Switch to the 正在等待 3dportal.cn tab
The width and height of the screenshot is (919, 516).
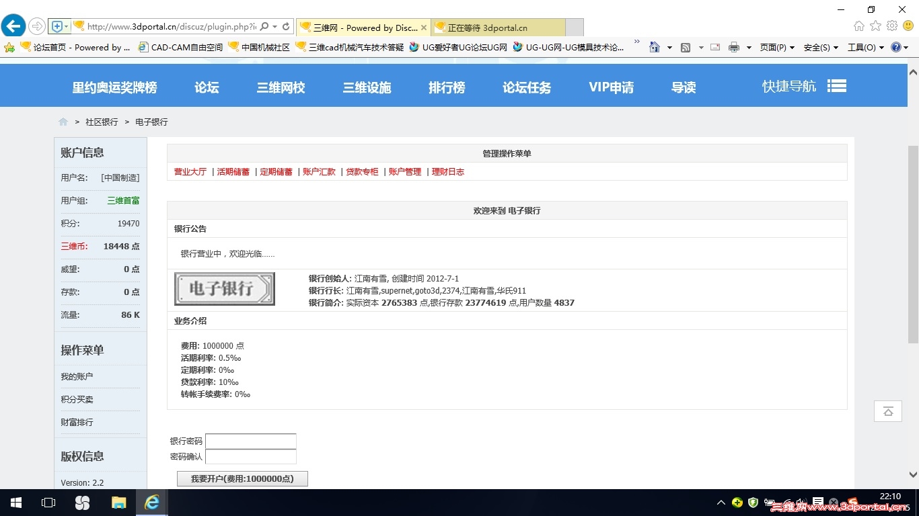499,28
